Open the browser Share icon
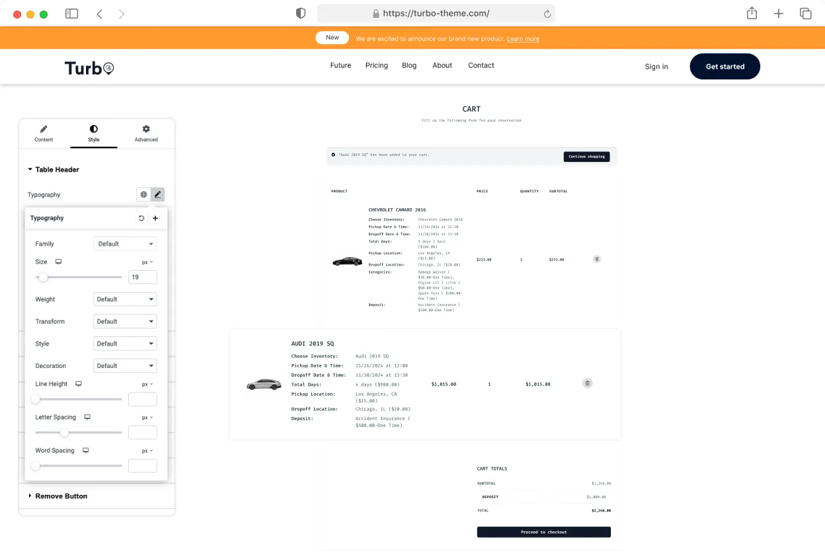825x555 pixels. pyautogui.click(x=752, y=13)
